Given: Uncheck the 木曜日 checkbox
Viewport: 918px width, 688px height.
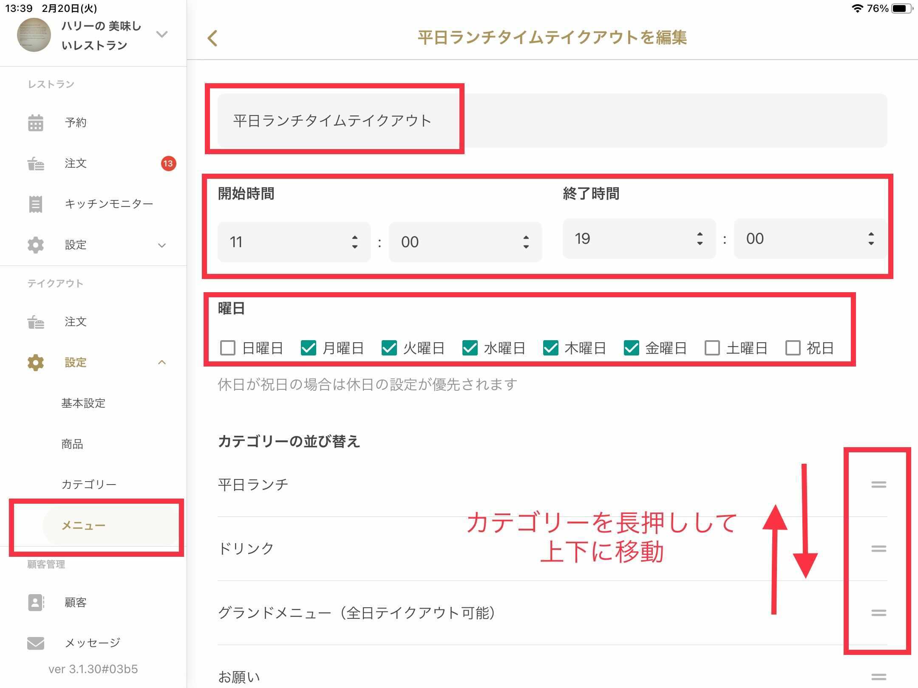Looking at the screenshot, I should [x=551, y=348].
